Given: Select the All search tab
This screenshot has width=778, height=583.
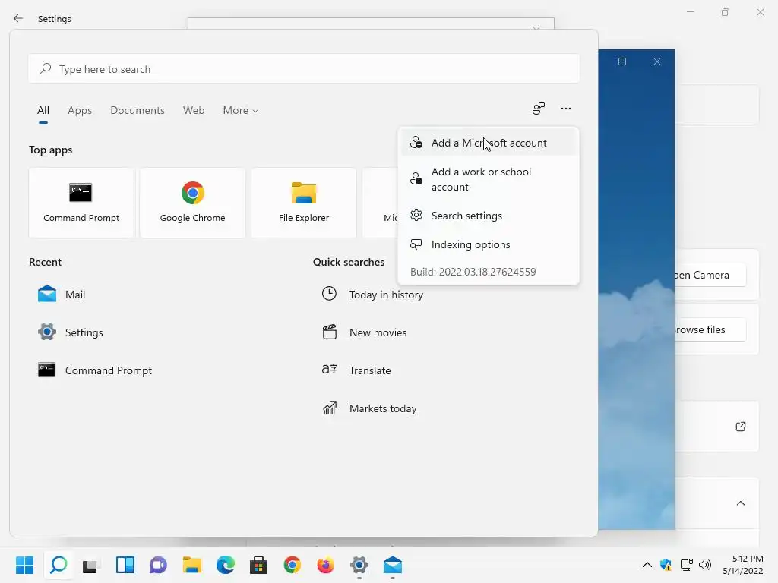Looking at the screenshot, I should [43, 110].
